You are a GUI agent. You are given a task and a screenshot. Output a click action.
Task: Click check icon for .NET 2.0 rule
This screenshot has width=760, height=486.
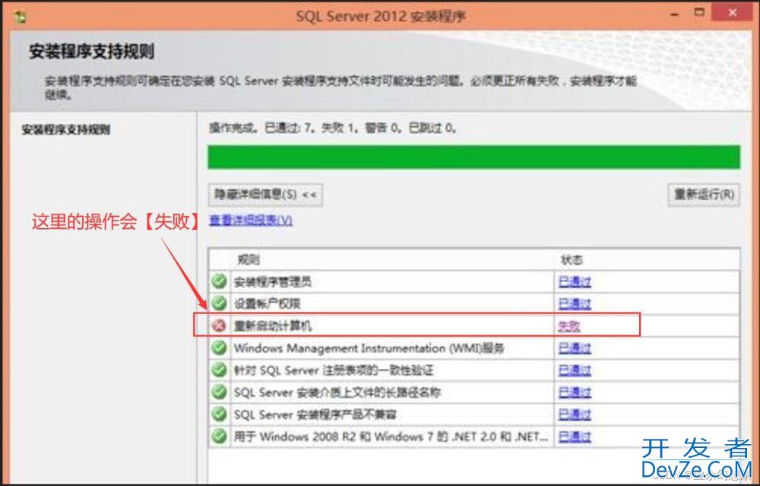(220, 437)
